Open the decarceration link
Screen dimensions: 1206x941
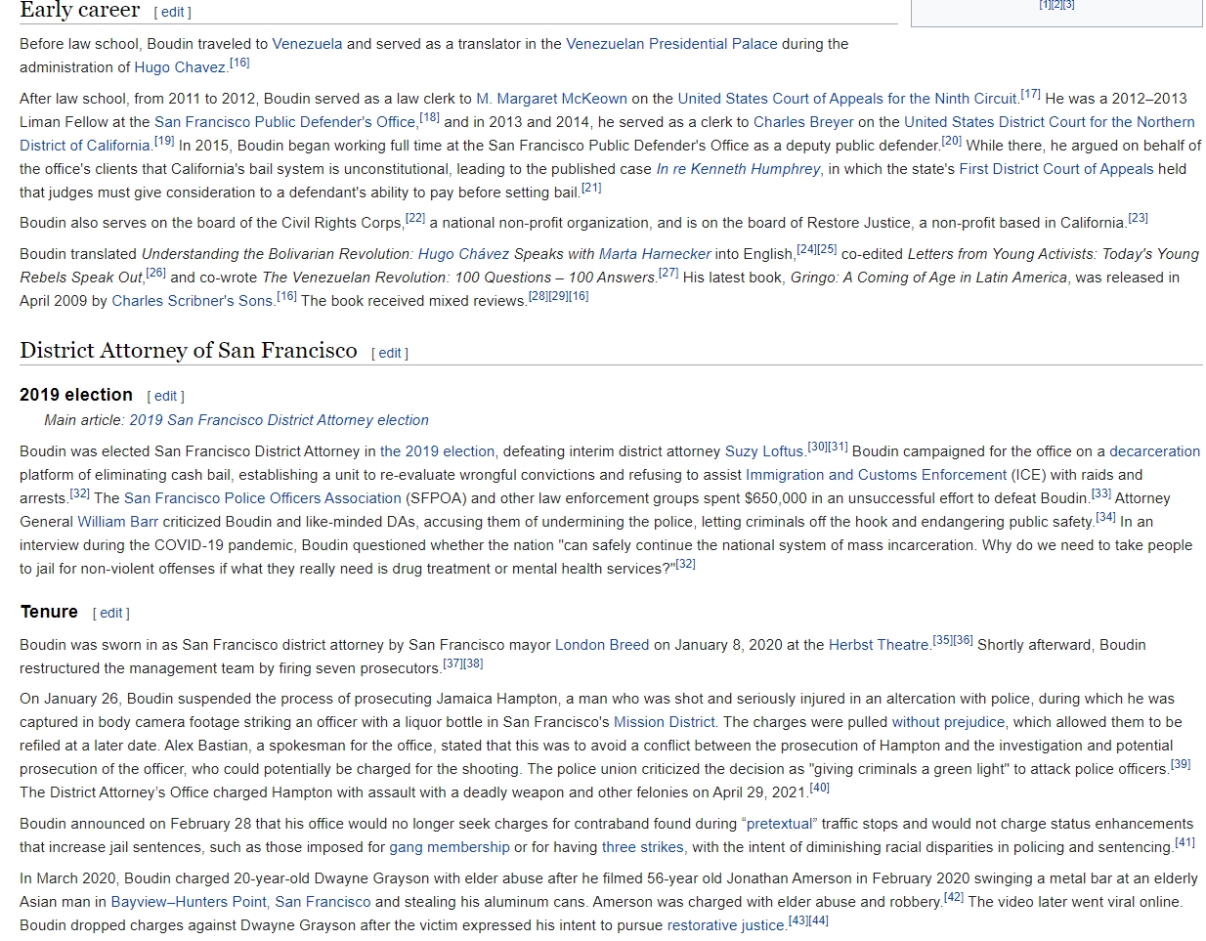pos(1154,451)
